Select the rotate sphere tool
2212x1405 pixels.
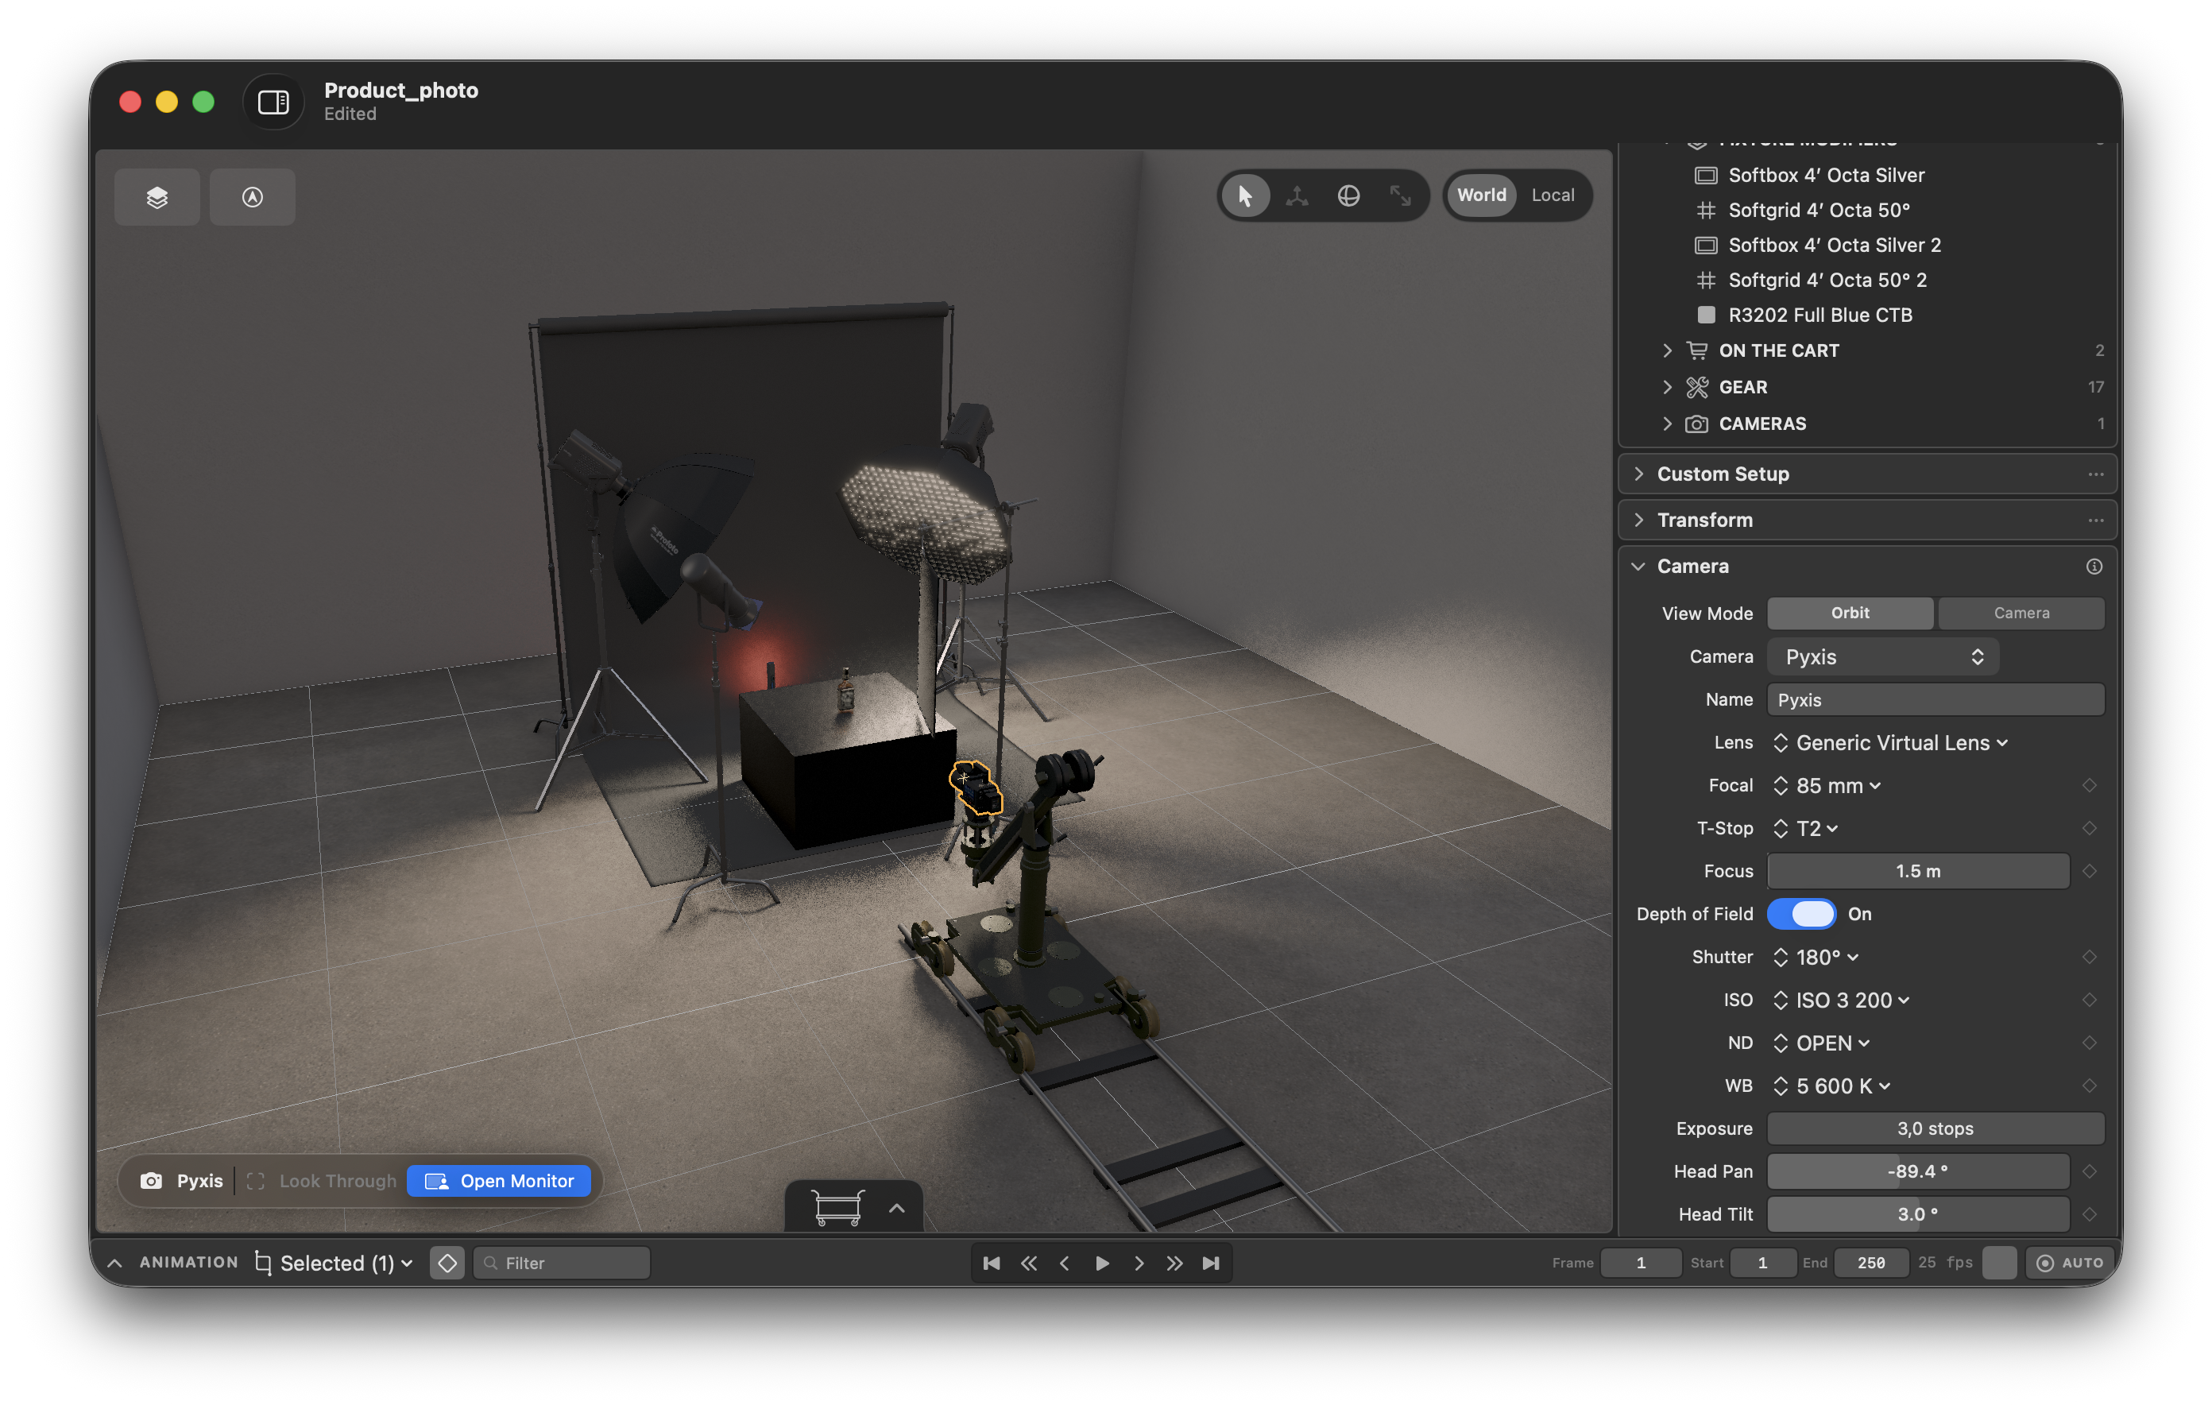[1348, 195]
